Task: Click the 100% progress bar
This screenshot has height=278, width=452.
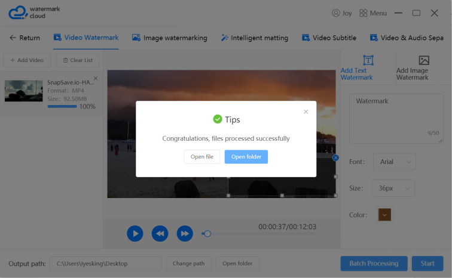Action: point(62,106)
